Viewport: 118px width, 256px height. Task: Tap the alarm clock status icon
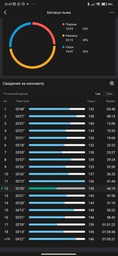(14, 4)
